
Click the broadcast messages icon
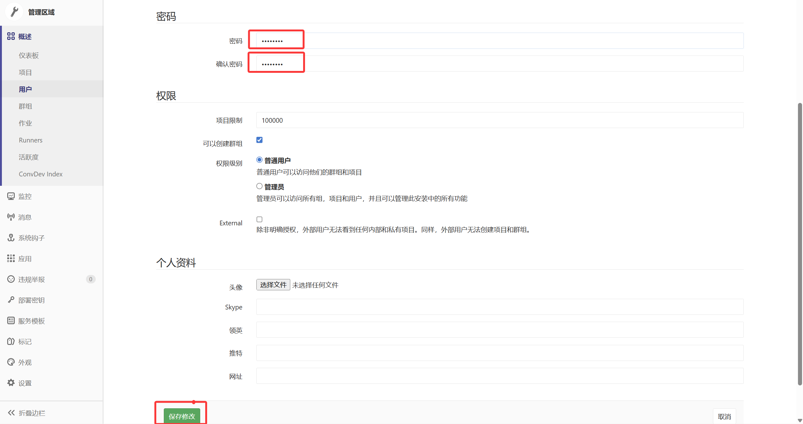pyautogui.click(x=11, y=217)
